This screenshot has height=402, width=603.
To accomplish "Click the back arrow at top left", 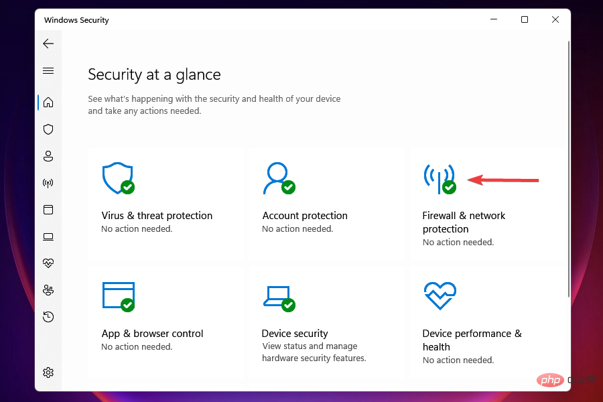I will pos(48,43).
